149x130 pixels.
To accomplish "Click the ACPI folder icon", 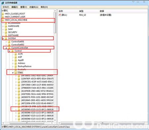I will tap(16, 54).
